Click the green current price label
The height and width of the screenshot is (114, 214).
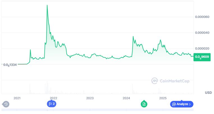(x=202, y=56)
